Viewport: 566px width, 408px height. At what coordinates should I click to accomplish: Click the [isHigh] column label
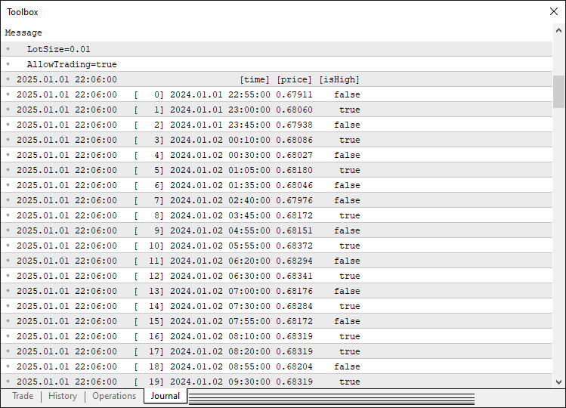click(x=339, y=79)
